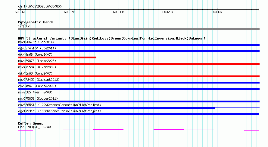The height and width of the screenshot is (147, 268).
Task: Click the grey 17q24.1 cytogenetic band bar
Action: [139, 29]
